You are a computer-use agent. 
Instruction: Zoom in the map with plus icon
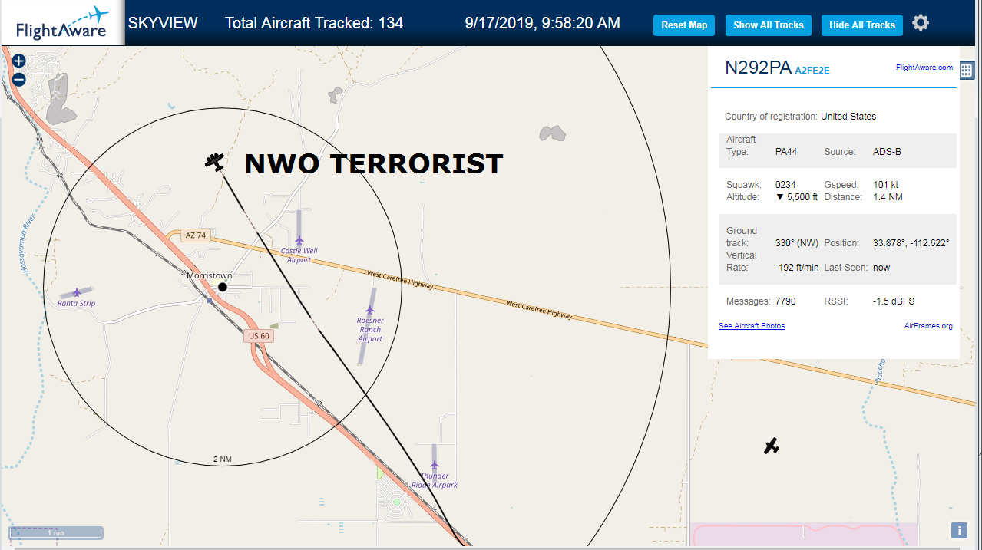tap(19, 61)
